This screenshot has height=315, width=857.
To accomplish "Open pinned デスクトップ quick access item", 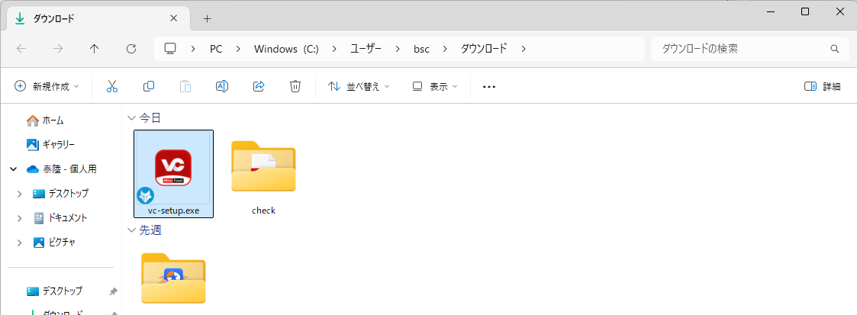I will click(x=55, y=291).
